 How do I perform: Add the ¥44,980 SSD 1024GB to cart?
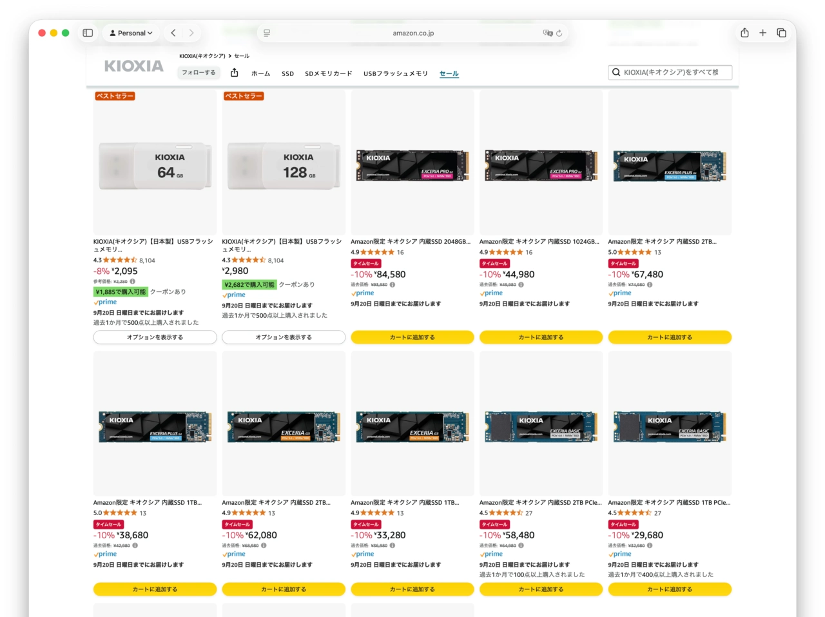click(x=541, y=337)
